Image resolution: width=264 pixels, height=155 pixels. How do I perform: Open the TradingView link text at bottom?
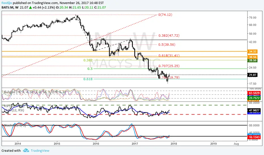click(40, 151)
